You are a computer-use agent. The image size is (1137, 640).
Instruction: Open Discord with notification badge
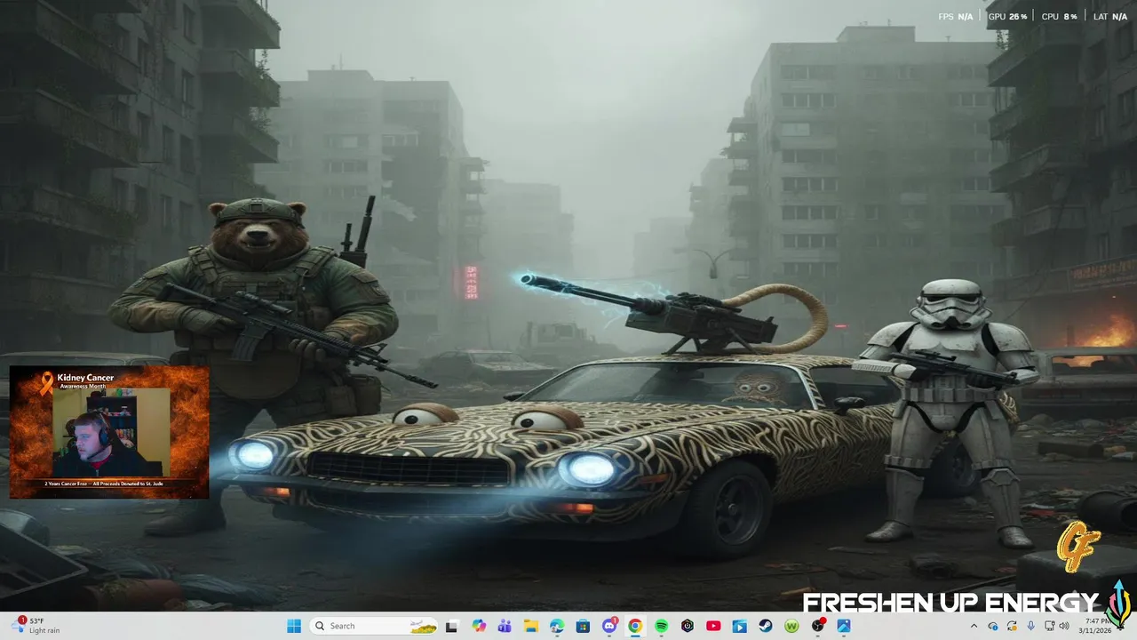click(609, 626)
